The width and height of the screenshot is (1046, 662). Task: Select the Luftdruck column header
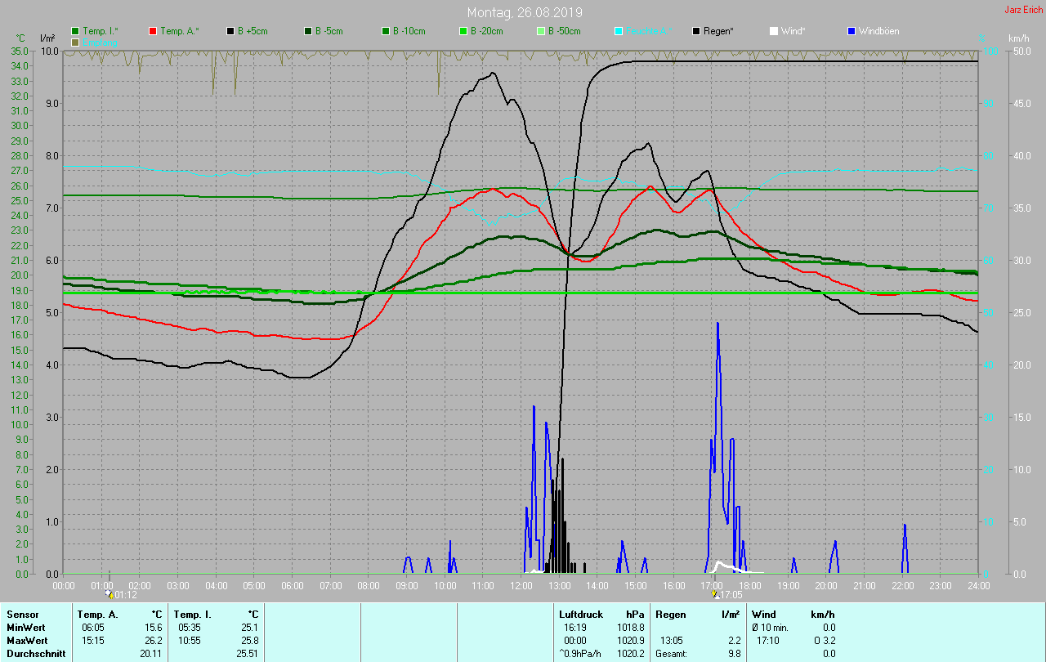click(580, 615)
